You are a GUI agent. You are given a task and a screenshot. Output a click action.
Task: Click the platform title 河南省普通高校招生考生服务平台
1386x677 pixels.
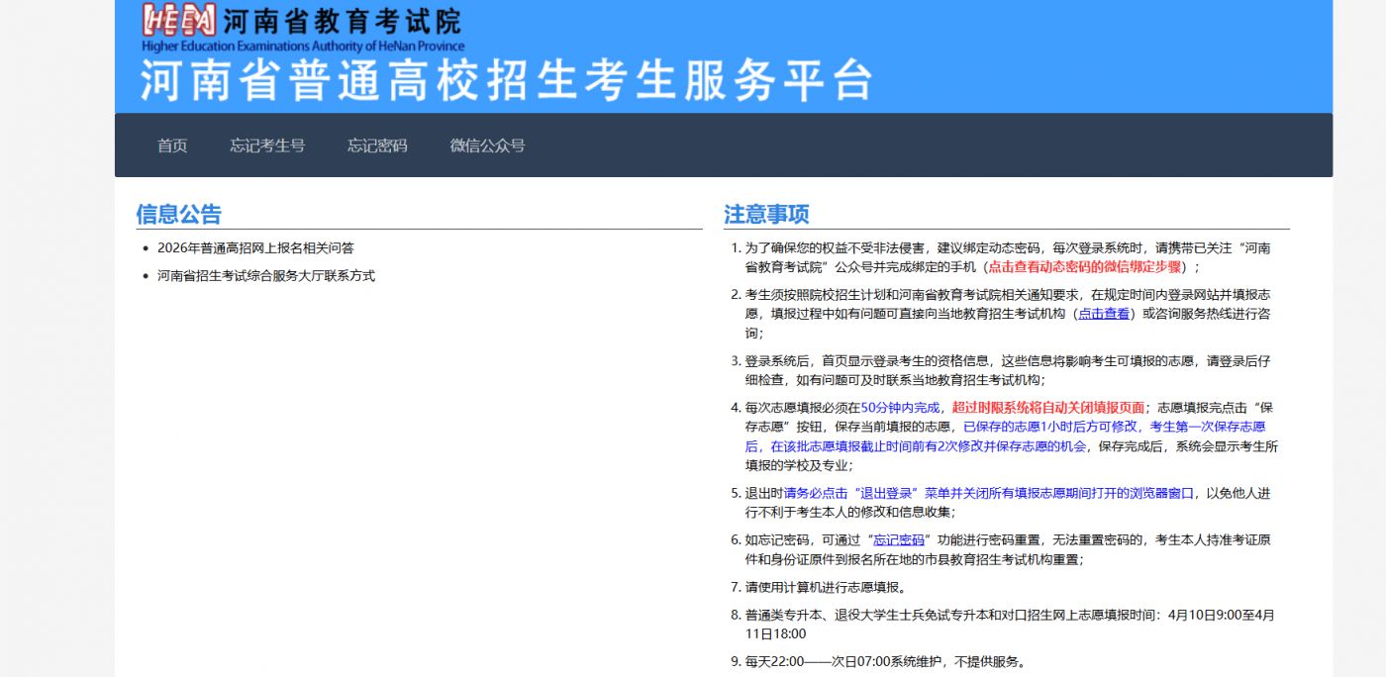tap(507, 80)
